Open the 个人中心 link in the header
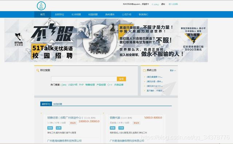Image resolution: width=233 pixels, height=144 pixels. click(x=155, y=4)
